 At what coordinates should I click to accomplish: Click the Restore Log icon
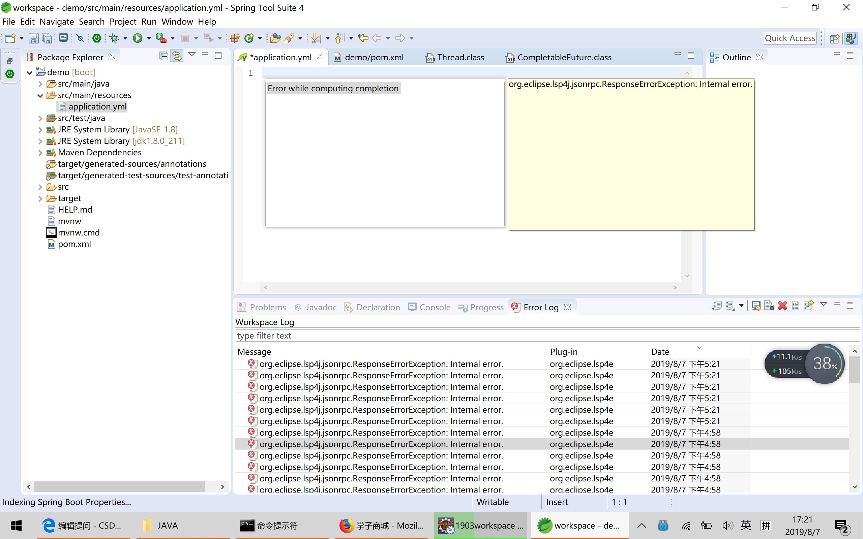point(808,306)
